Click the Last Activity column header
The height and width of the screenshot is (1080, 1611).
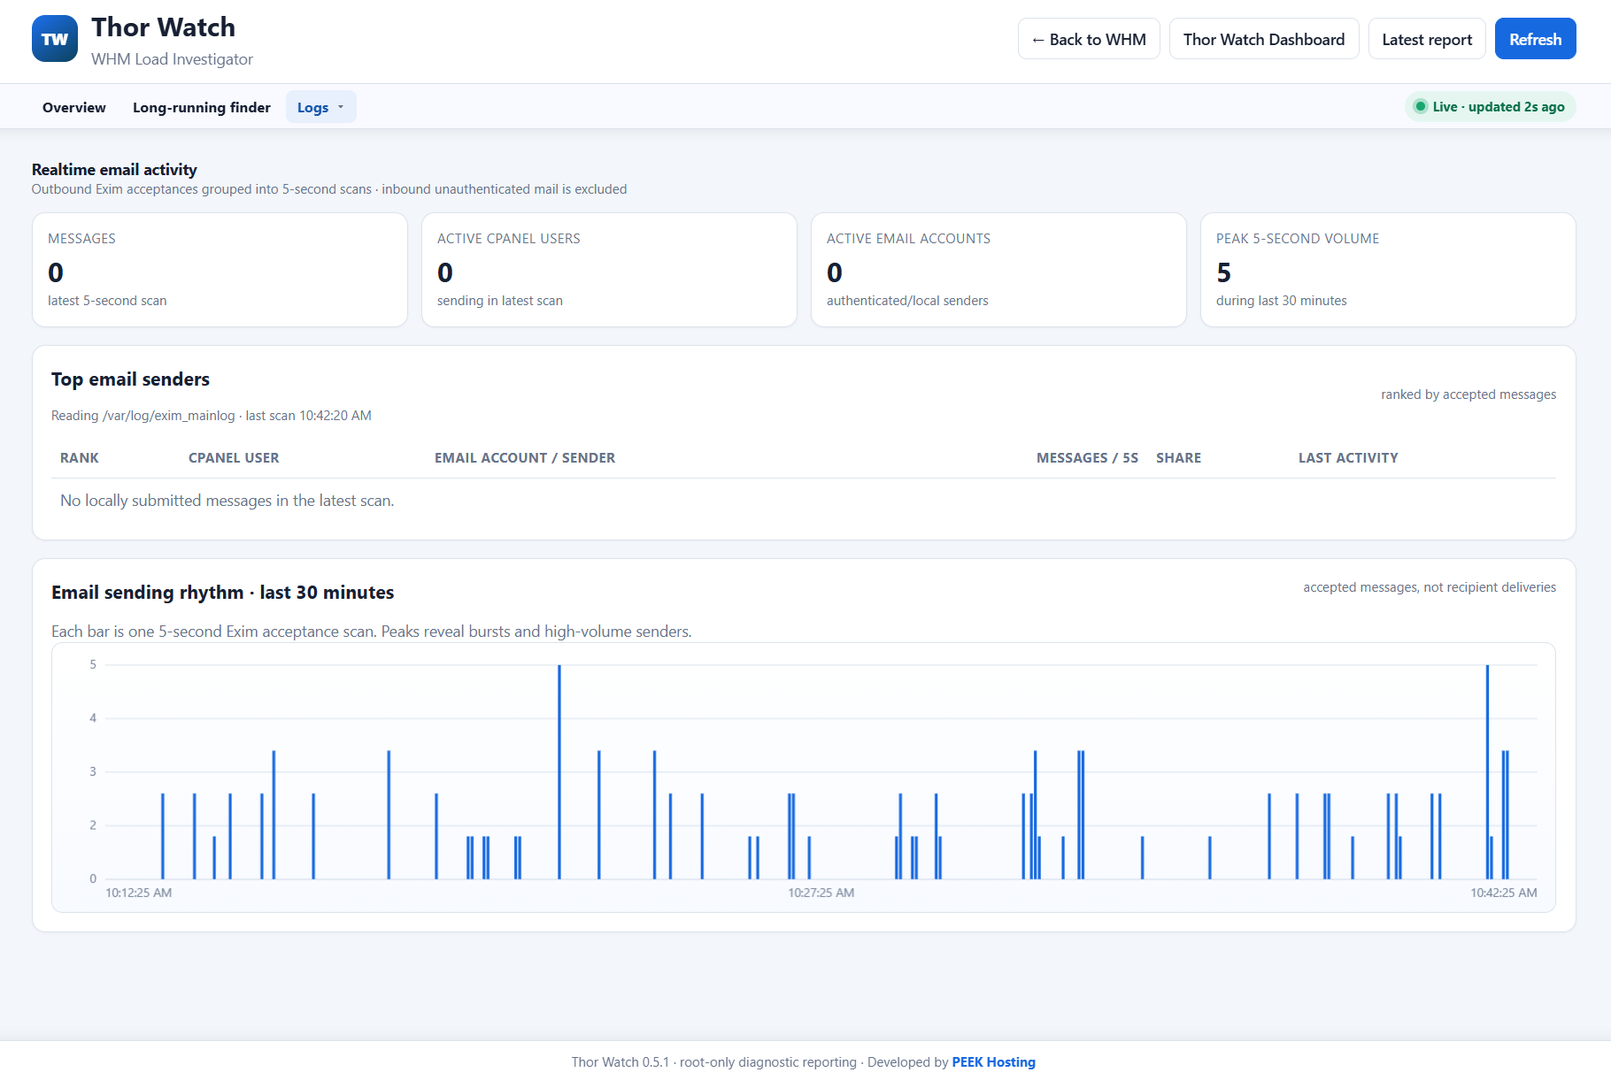(1348, 458)
